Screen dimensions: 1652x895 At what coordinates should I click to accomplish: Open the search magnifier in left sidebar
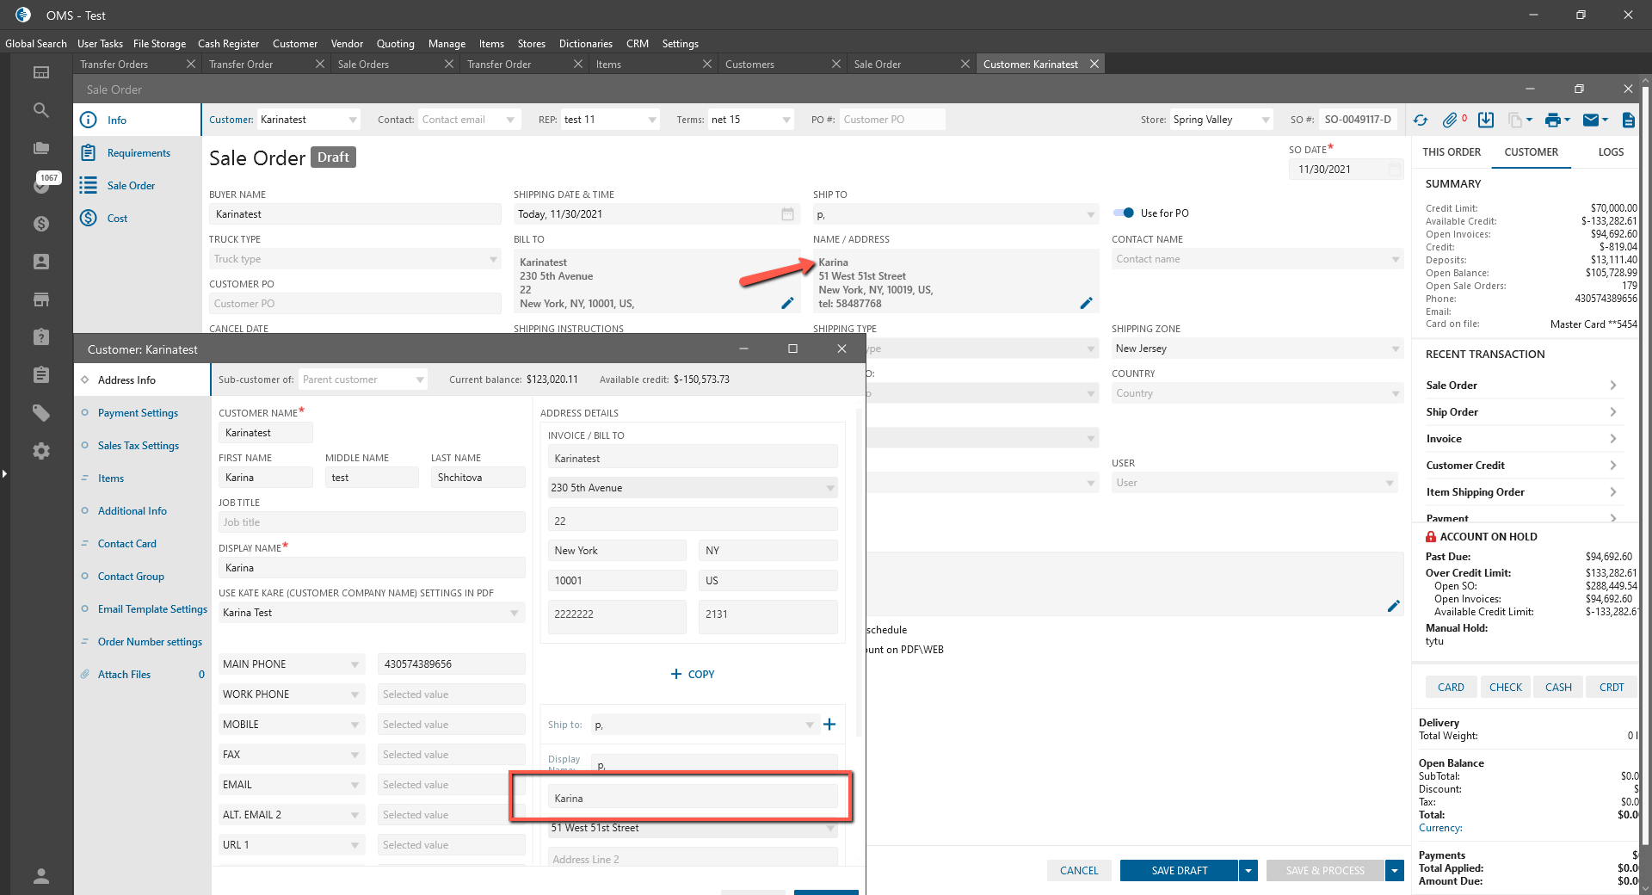click(x=40, y=110)
